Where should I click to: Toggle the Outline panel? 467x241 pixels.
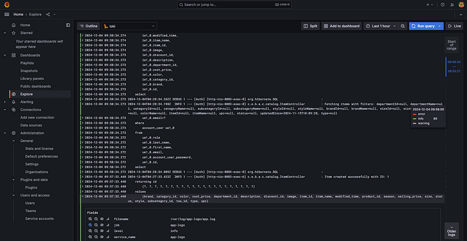click(x=89, y=26)
